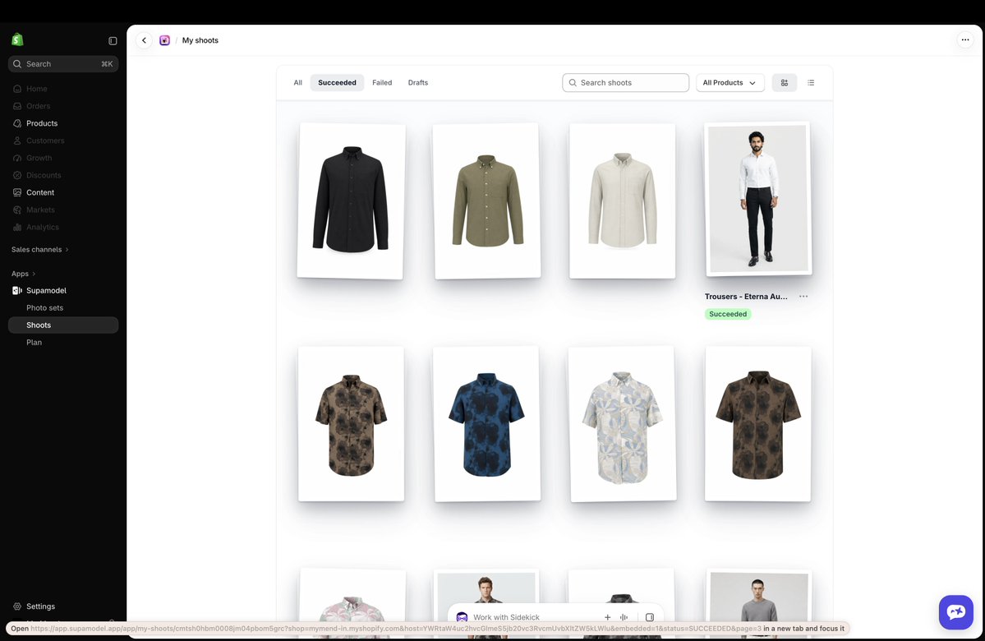The height and width of the screenshot is (641, 985).
Task: Go back with the arrow button
Action: [144, 40]
